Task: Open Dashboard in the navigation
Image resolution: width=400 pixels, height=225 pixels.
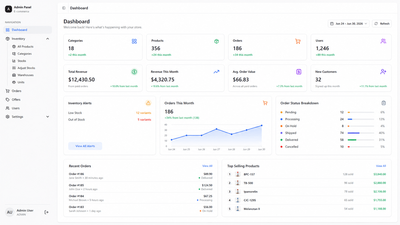Action: coord(28,30)
